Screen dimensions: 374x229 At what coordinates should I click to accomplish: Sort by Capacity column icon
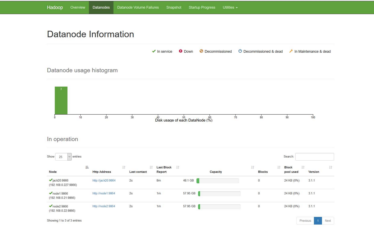(x=253, y=167)
